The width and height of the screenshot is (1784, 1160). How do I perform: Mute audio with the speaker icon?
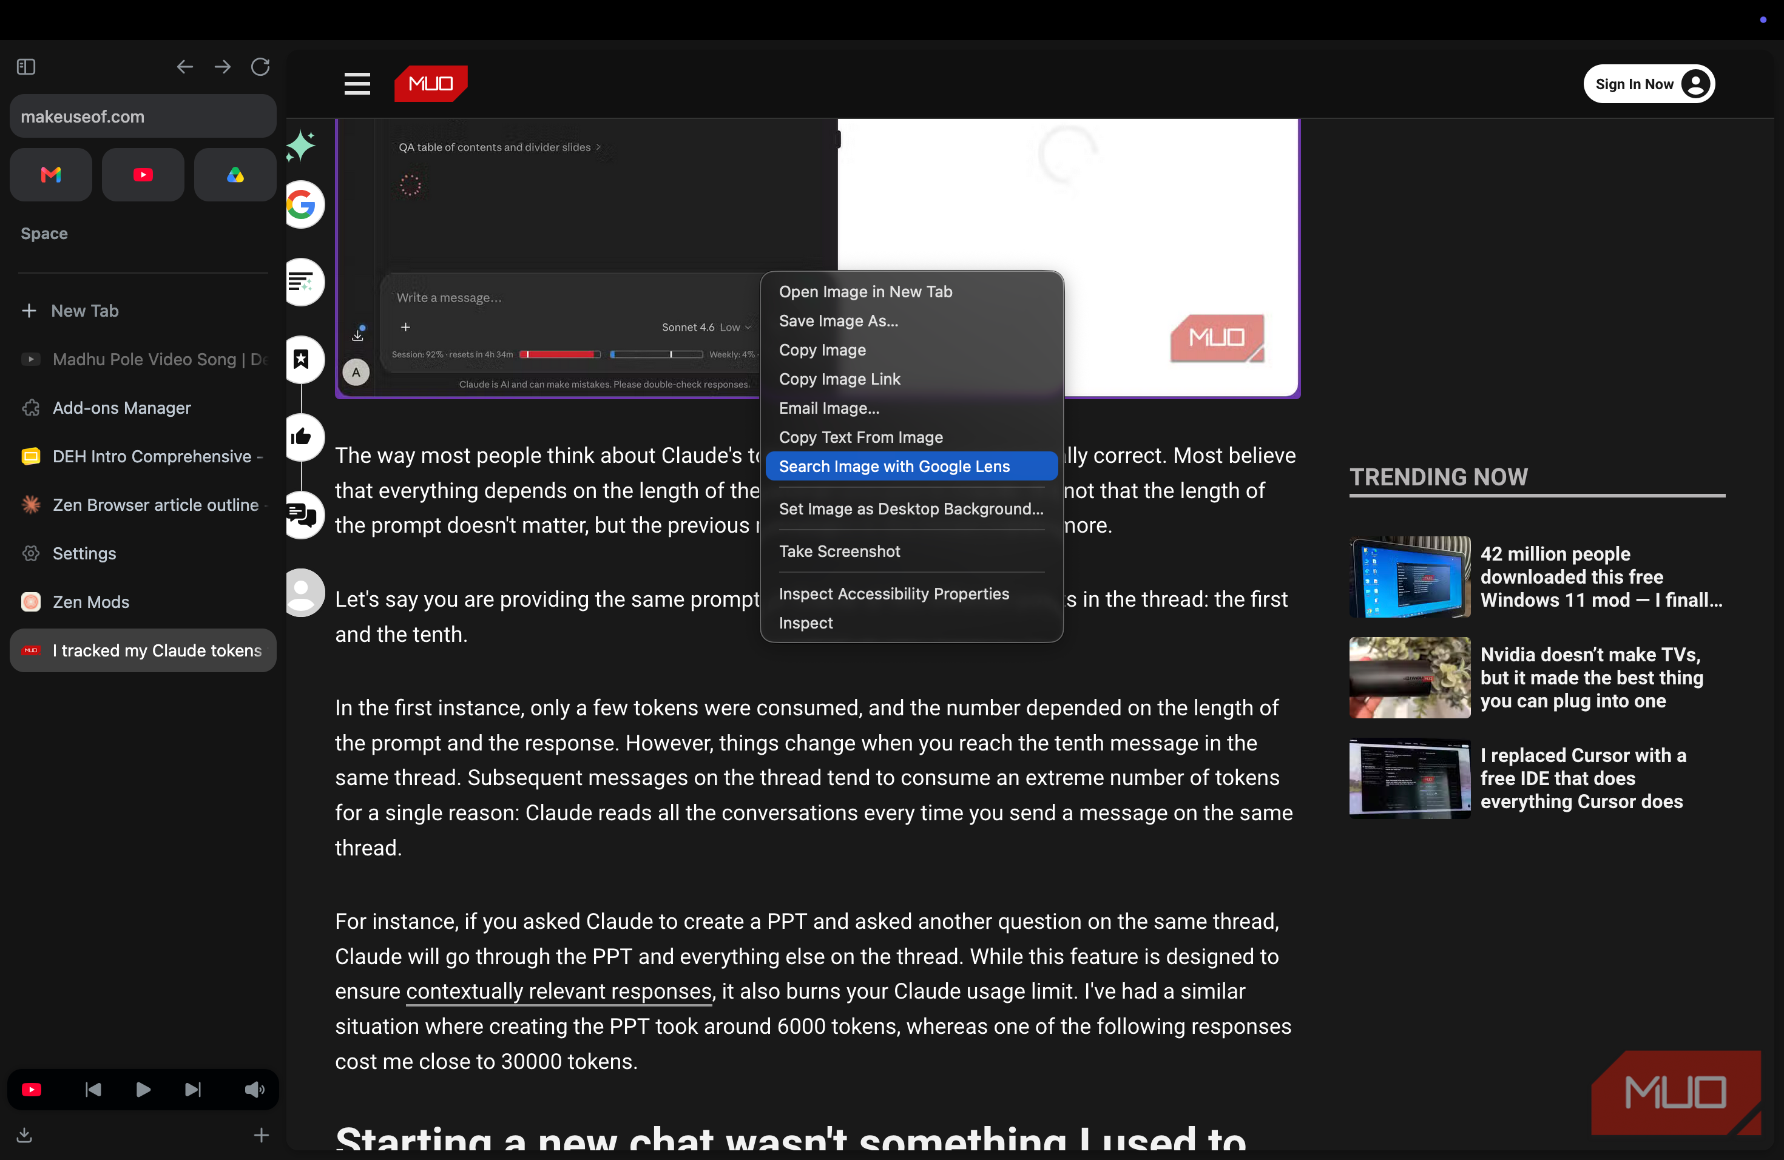tap(255, 1090)
